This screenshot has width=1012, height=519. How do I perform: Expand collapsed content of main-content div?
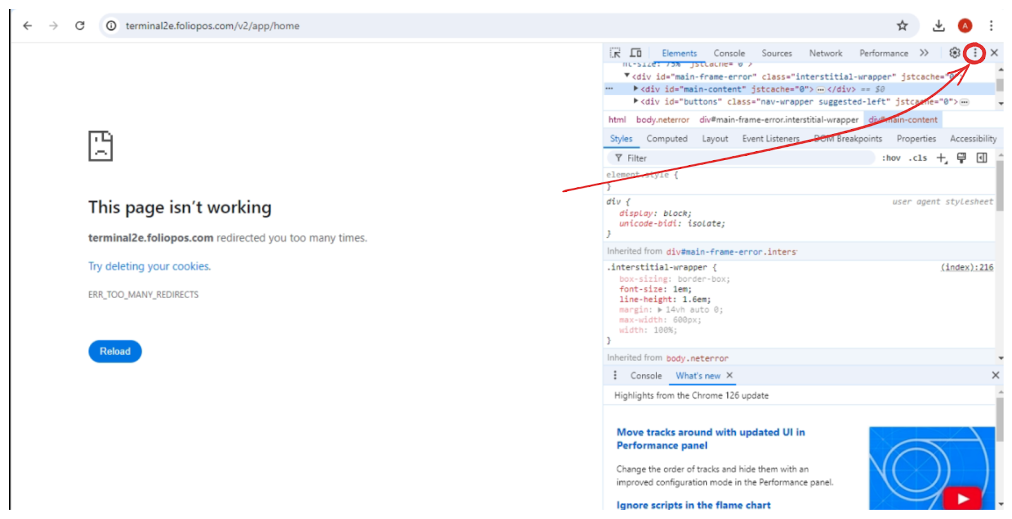(820, 90)
